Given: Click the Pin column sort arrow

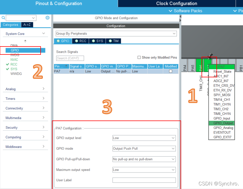Looking at the screenshot, I should [66, 66].
